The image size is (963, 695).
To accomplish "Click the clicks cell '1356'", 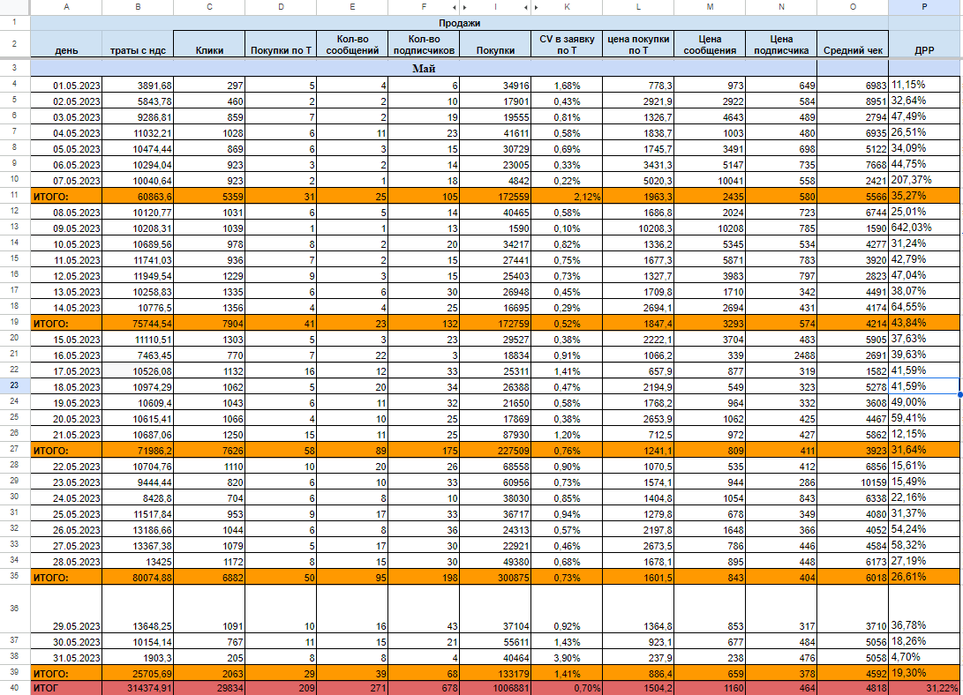I will tap(209, 307).
